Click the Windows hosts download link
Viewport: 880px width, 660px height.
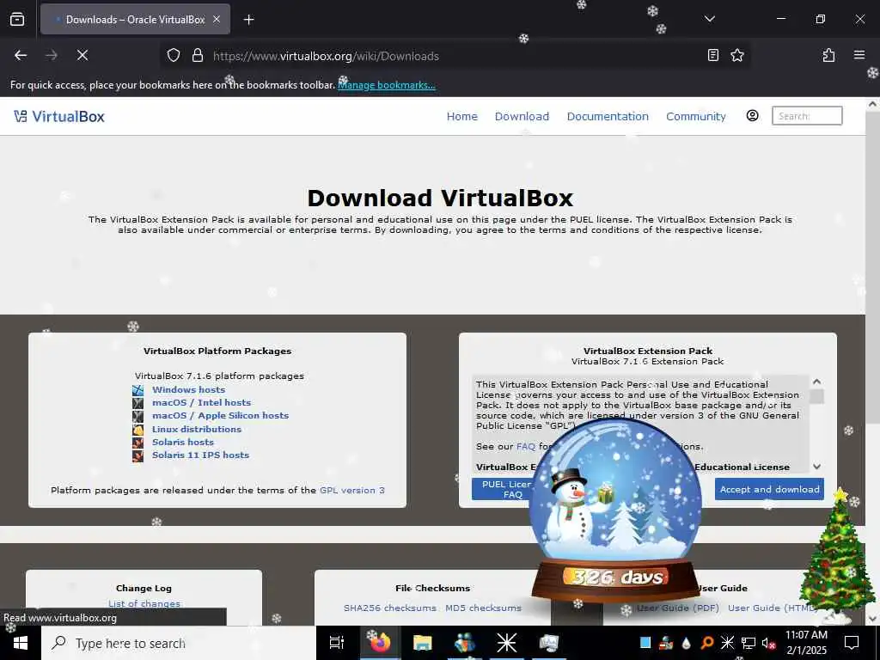[x=188, y=389]
